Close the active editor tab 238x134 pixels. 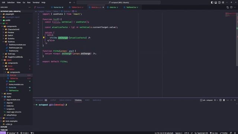[x=103, y=7]
